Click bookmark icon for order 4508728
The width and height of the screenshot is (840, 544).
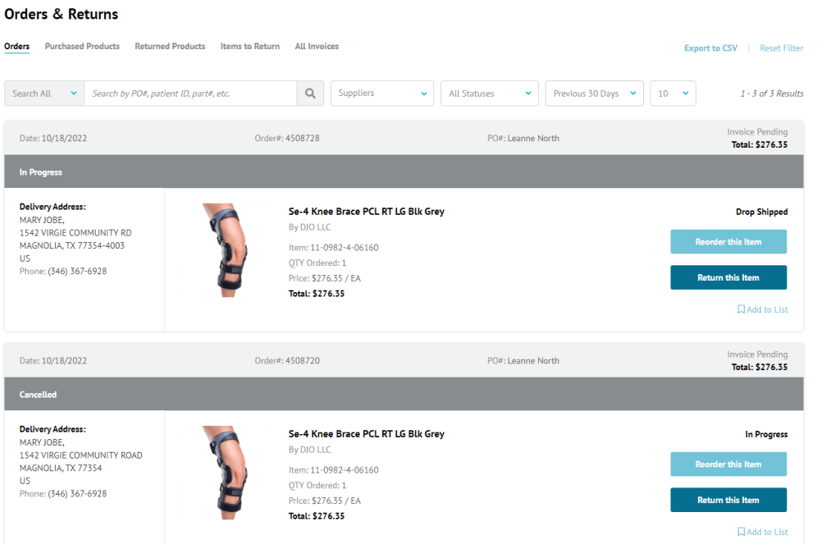pyautogui.click(x=741, y=309)
